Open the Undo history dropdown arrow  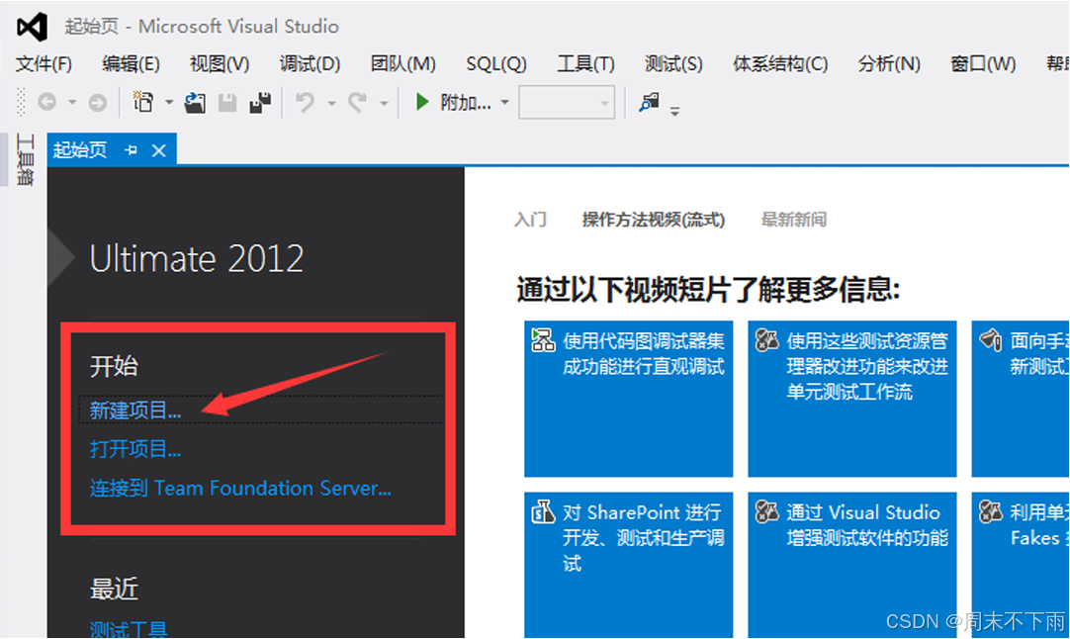[x=331, y=104]
